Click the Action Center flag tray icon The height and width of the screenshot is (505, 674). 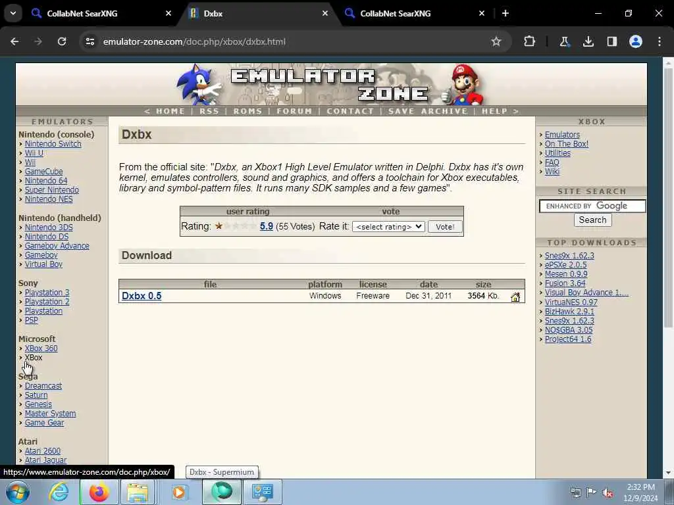pyautogui.click(x=592, y=493)
